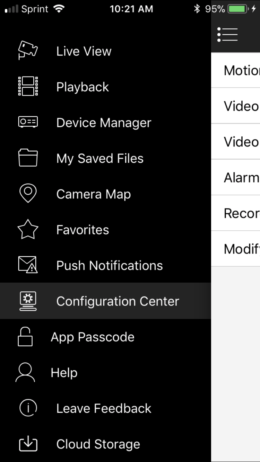Tap the Favorites star icon
This screenshot has height=462, width=260.
[28, 229]
